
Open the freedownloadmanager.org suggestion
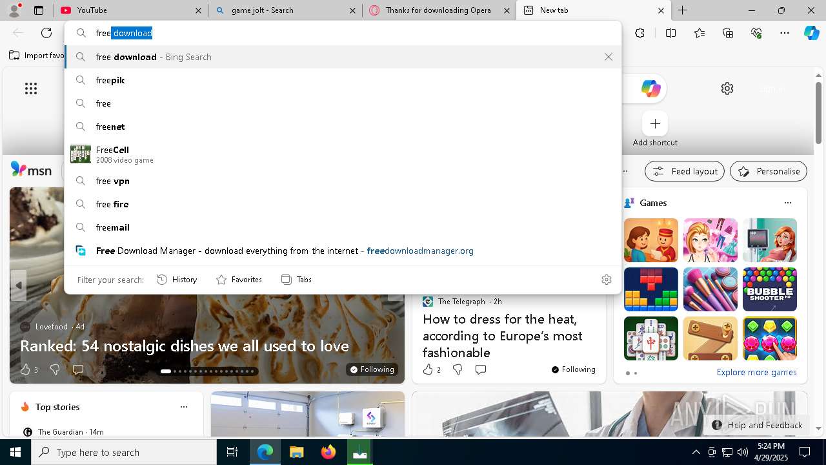pyautogui.click(x=342, y=251)
